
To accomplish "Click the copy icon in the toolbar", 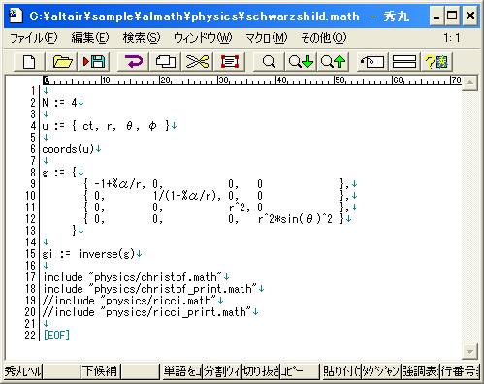I will pos(165,62).
